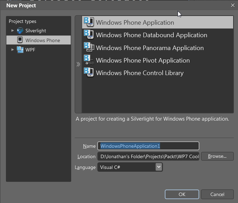Click the Visual C# language value
238x203 pixels.
point(110,167)
